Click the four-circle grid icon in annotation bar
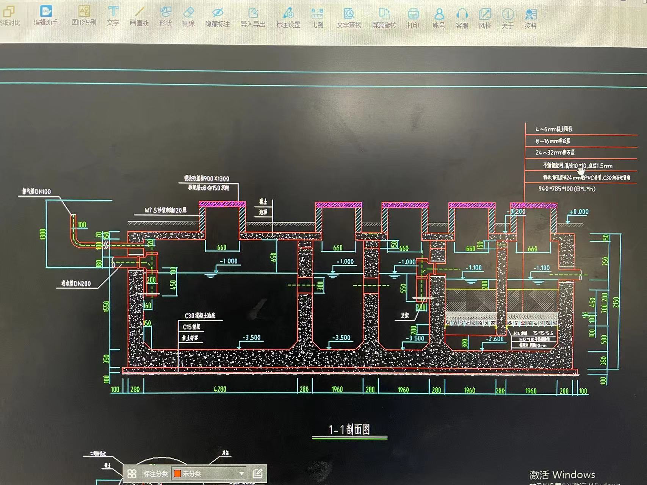This screenshot has width=647, height=485. pos(132,474)
